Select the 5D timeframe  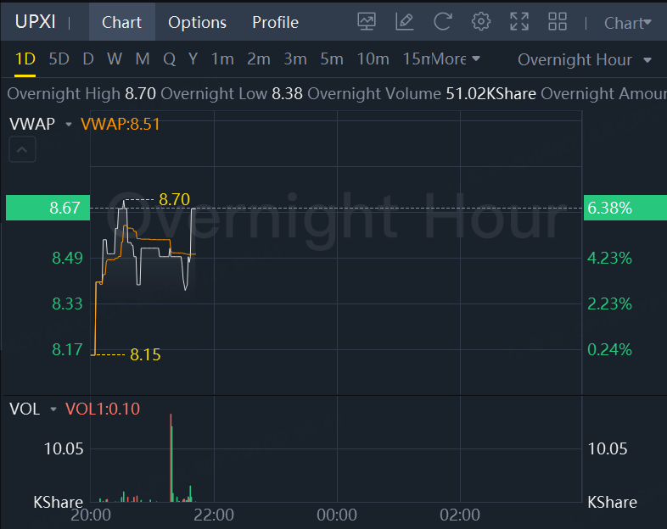[x=59, y=59]
